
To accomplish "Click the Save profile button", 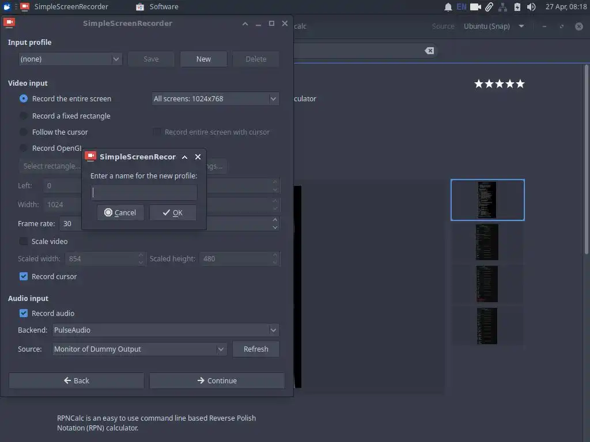I will (151, 59).
